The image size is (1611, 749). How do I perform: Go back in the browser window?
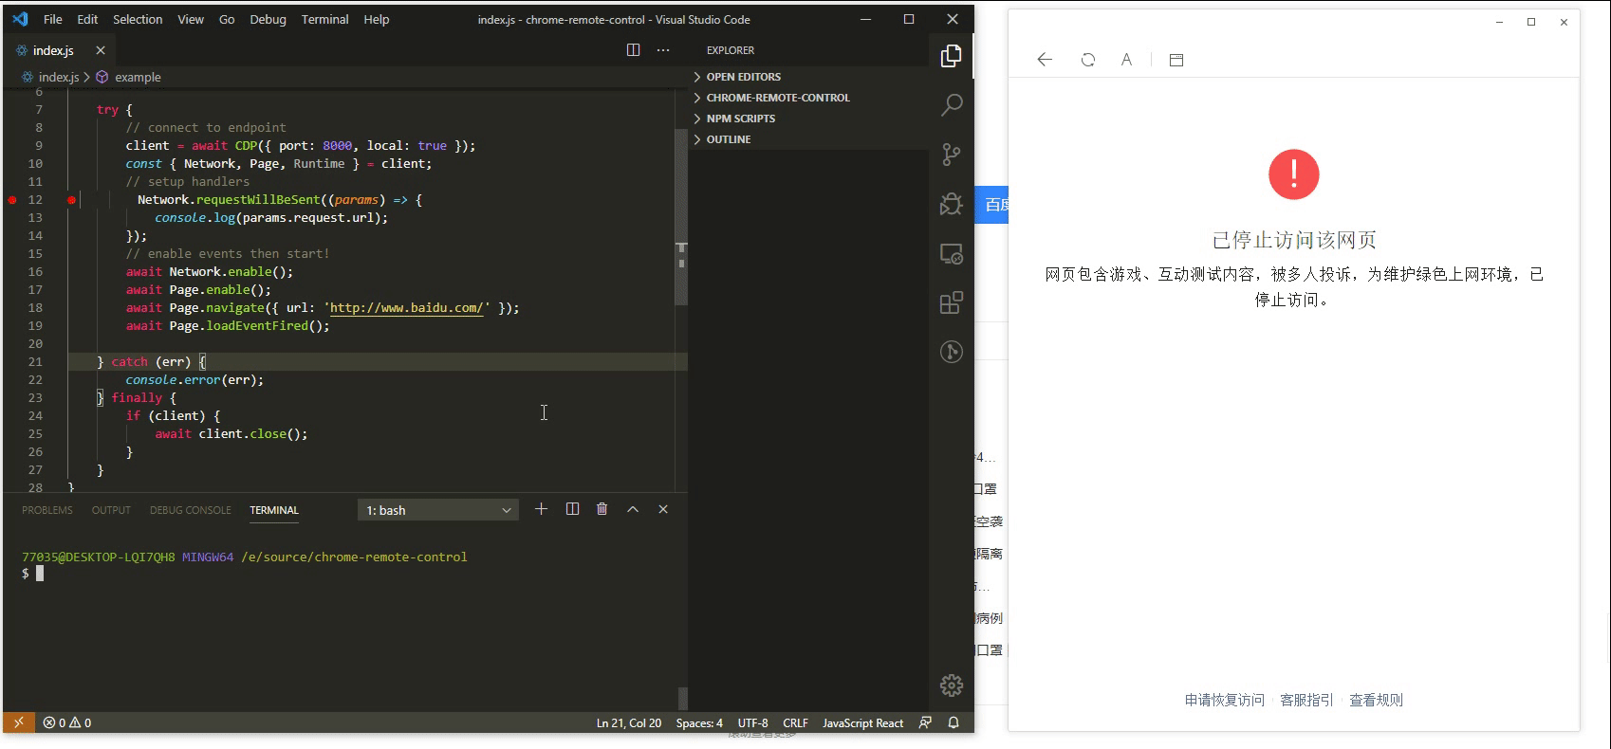tap(1045, 60)
